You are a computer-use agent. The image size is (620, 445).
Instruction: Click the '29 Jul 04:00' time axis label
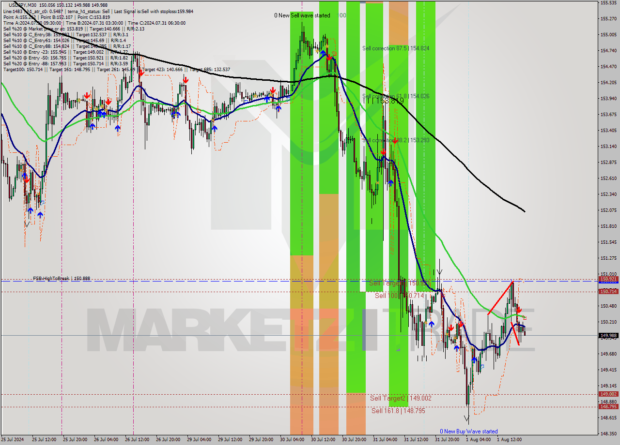[199, 440]
